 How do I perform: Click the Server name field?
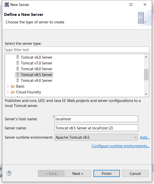(x=96, y=128)
